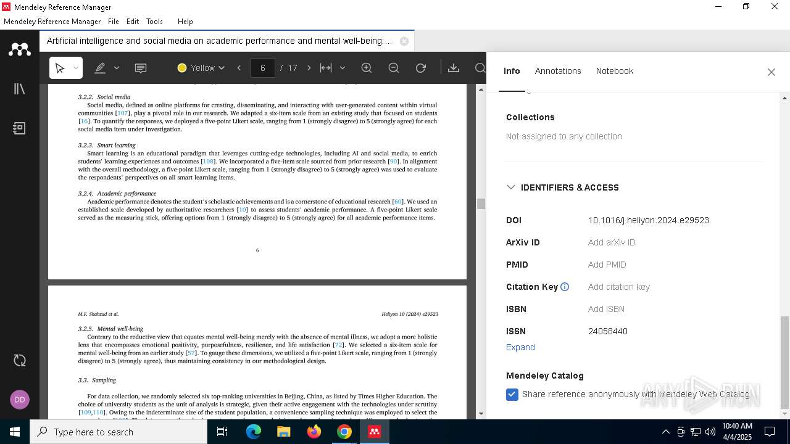The image size is (790, 444).
Task: Open citation reference 108 link
Action: click(209, 162)
